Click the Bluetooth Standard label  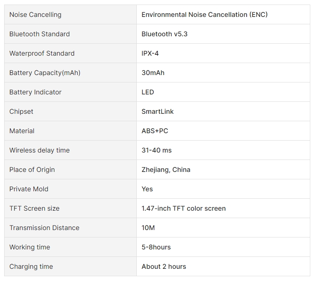pyautogui.click(x=39, y=34)
